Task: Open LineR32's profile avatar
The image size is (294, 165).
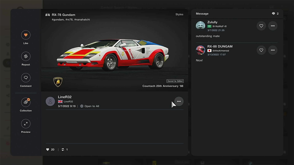Action: 50,101
